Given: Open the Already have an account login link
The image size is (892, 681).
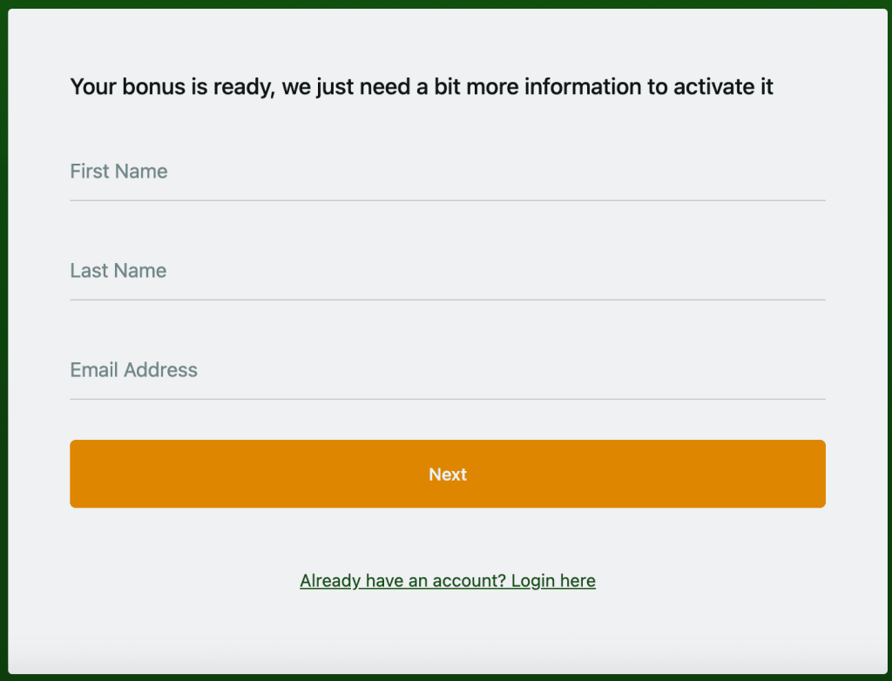Looking at the screenshot, I should pyautogui.click(x=447, y=581).
